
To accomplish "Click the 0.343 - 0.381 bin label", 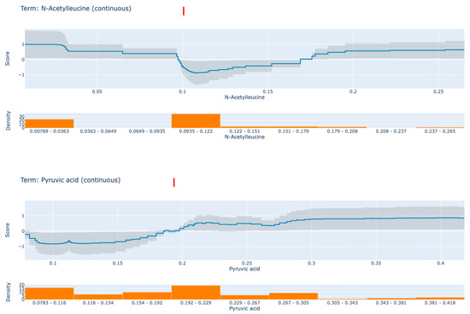I will pos(391,303).
